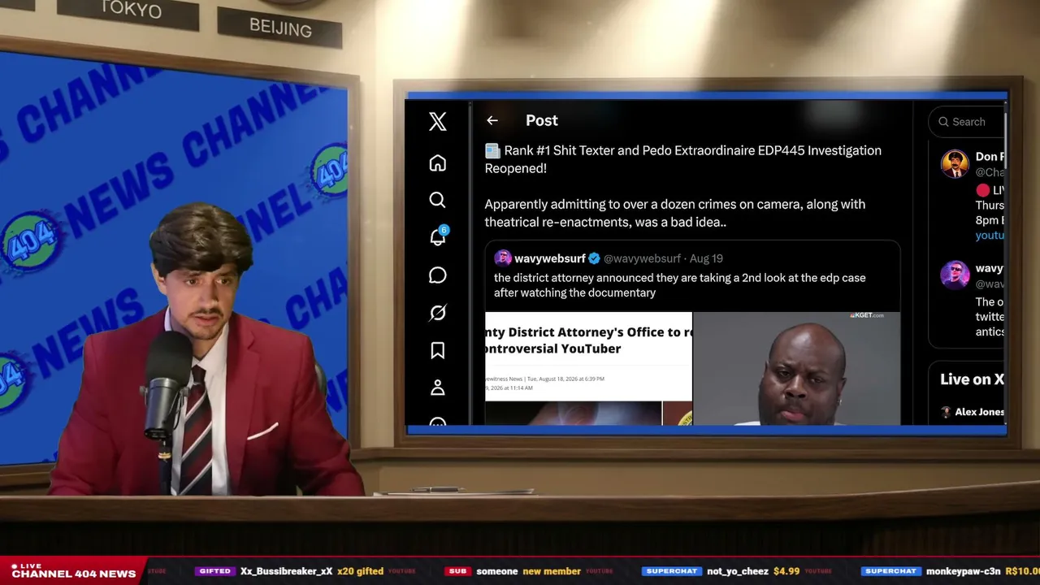Open Bookmarks icon in X sidebar
Viewport: 1040px width, 585px height.
coord(438,350)
